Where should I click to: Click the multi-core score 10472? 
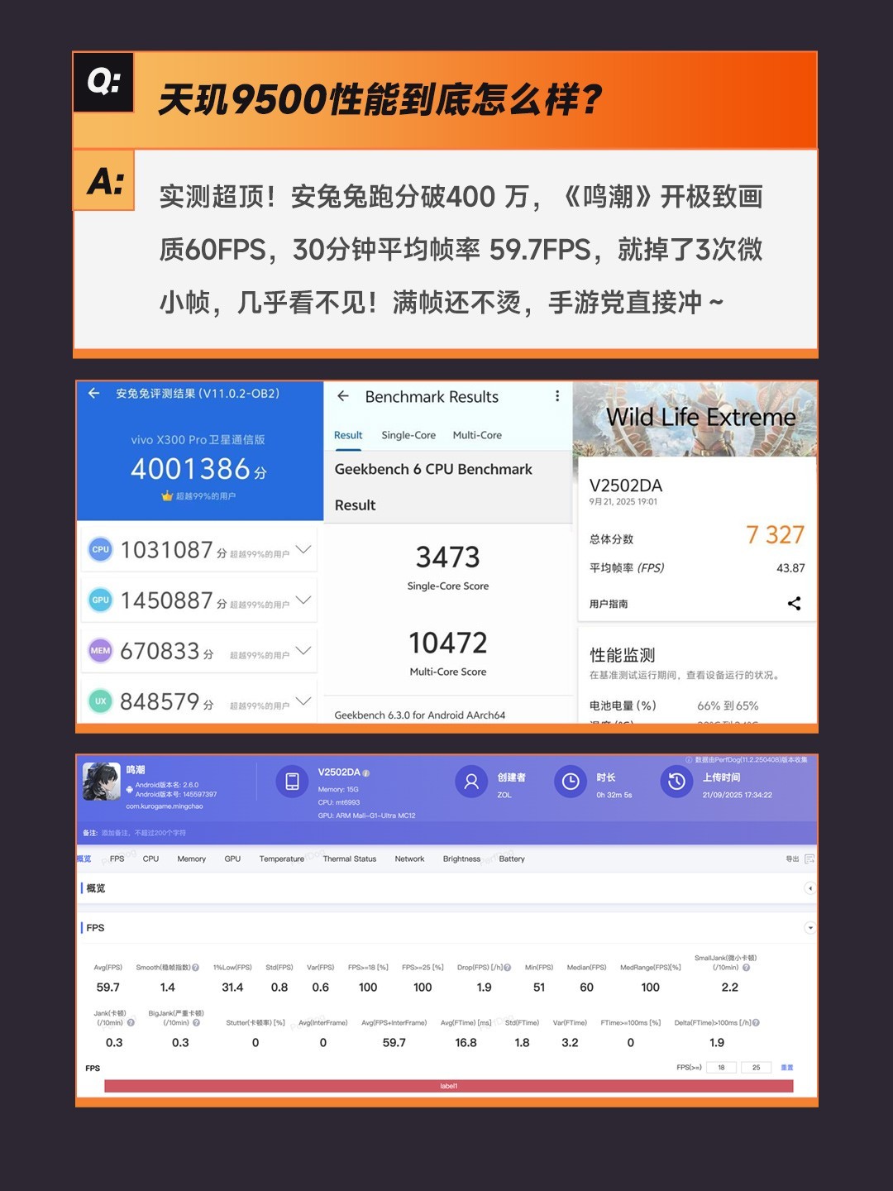pyautogui.click(x=447, y=643)
